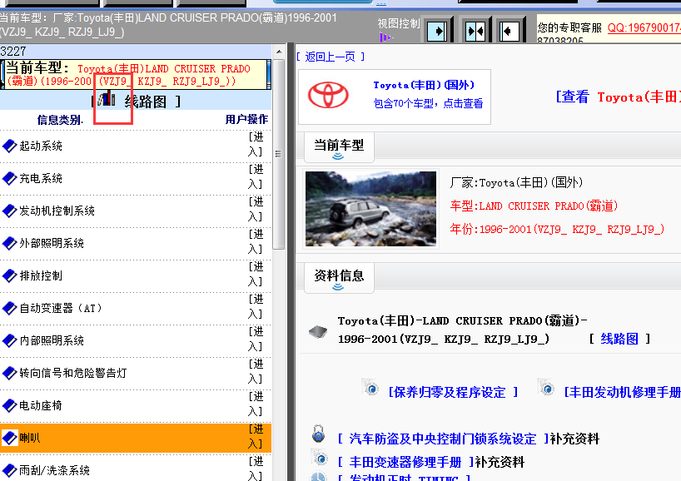Click the left panel vertical scrollbar thumb
681x481 pixels.
278,154
